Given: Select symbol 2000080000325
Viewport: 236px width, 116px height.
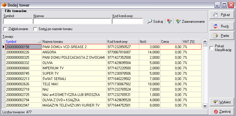Looking at the screenshot, I should [x=23, y=58].
